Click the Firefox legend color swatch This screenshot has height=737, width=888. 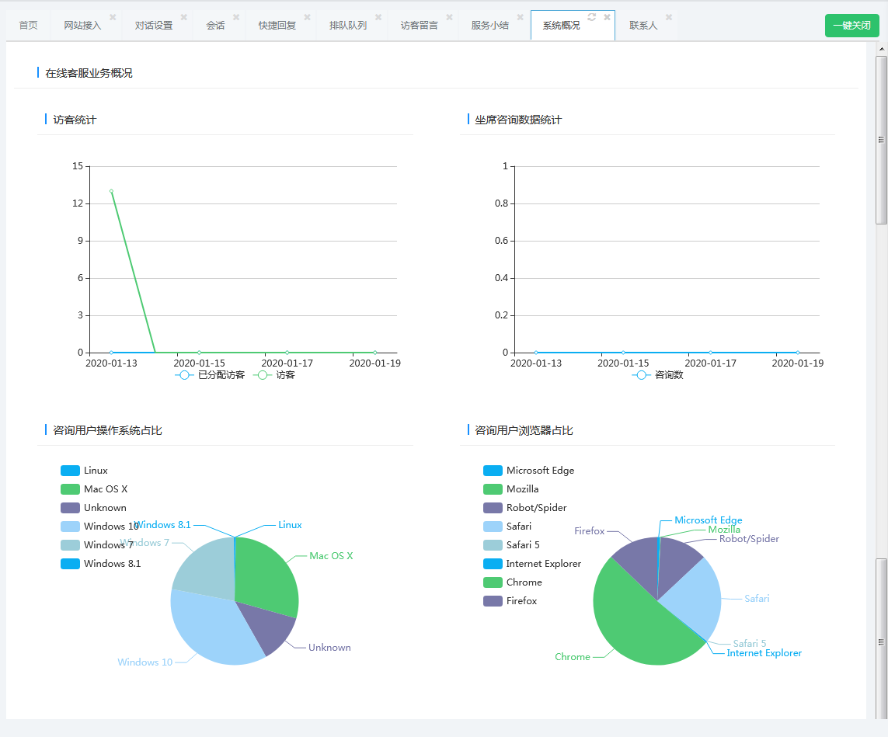click(x=493, y=601)
